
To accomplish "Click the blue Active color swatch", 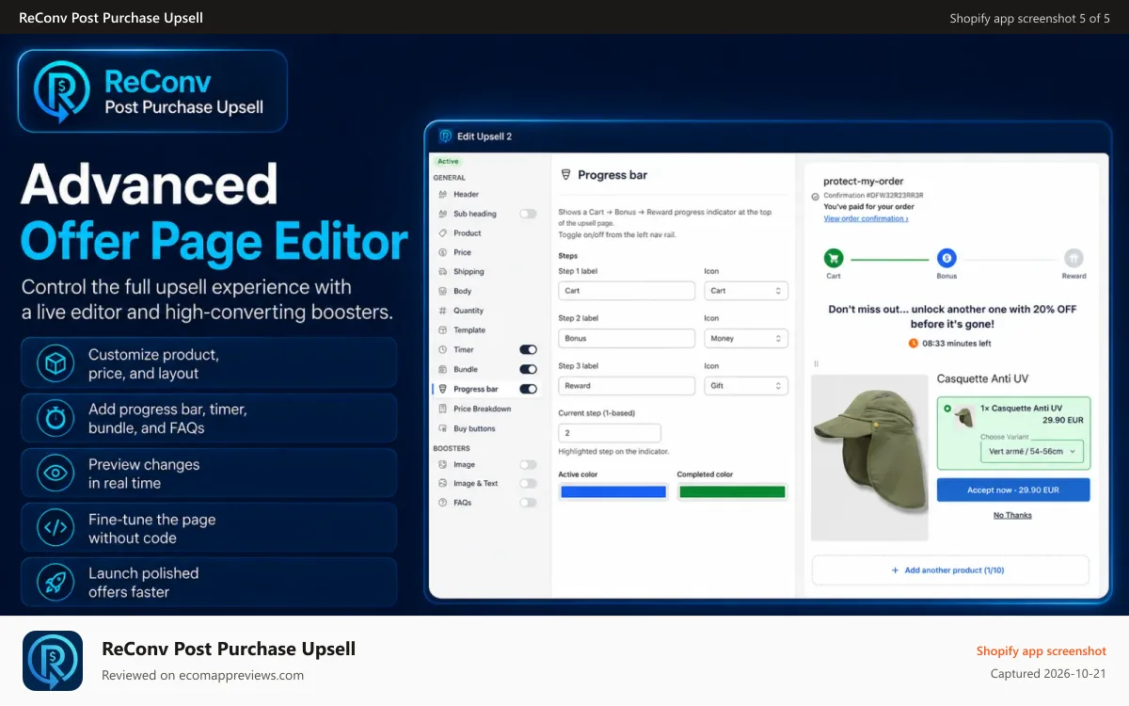I will point(613,491).
